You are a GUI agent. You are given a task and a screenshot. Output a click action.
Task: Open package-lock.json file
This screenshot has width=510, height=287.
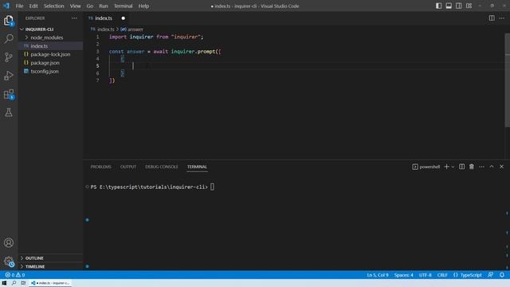[x=50, y=54]
